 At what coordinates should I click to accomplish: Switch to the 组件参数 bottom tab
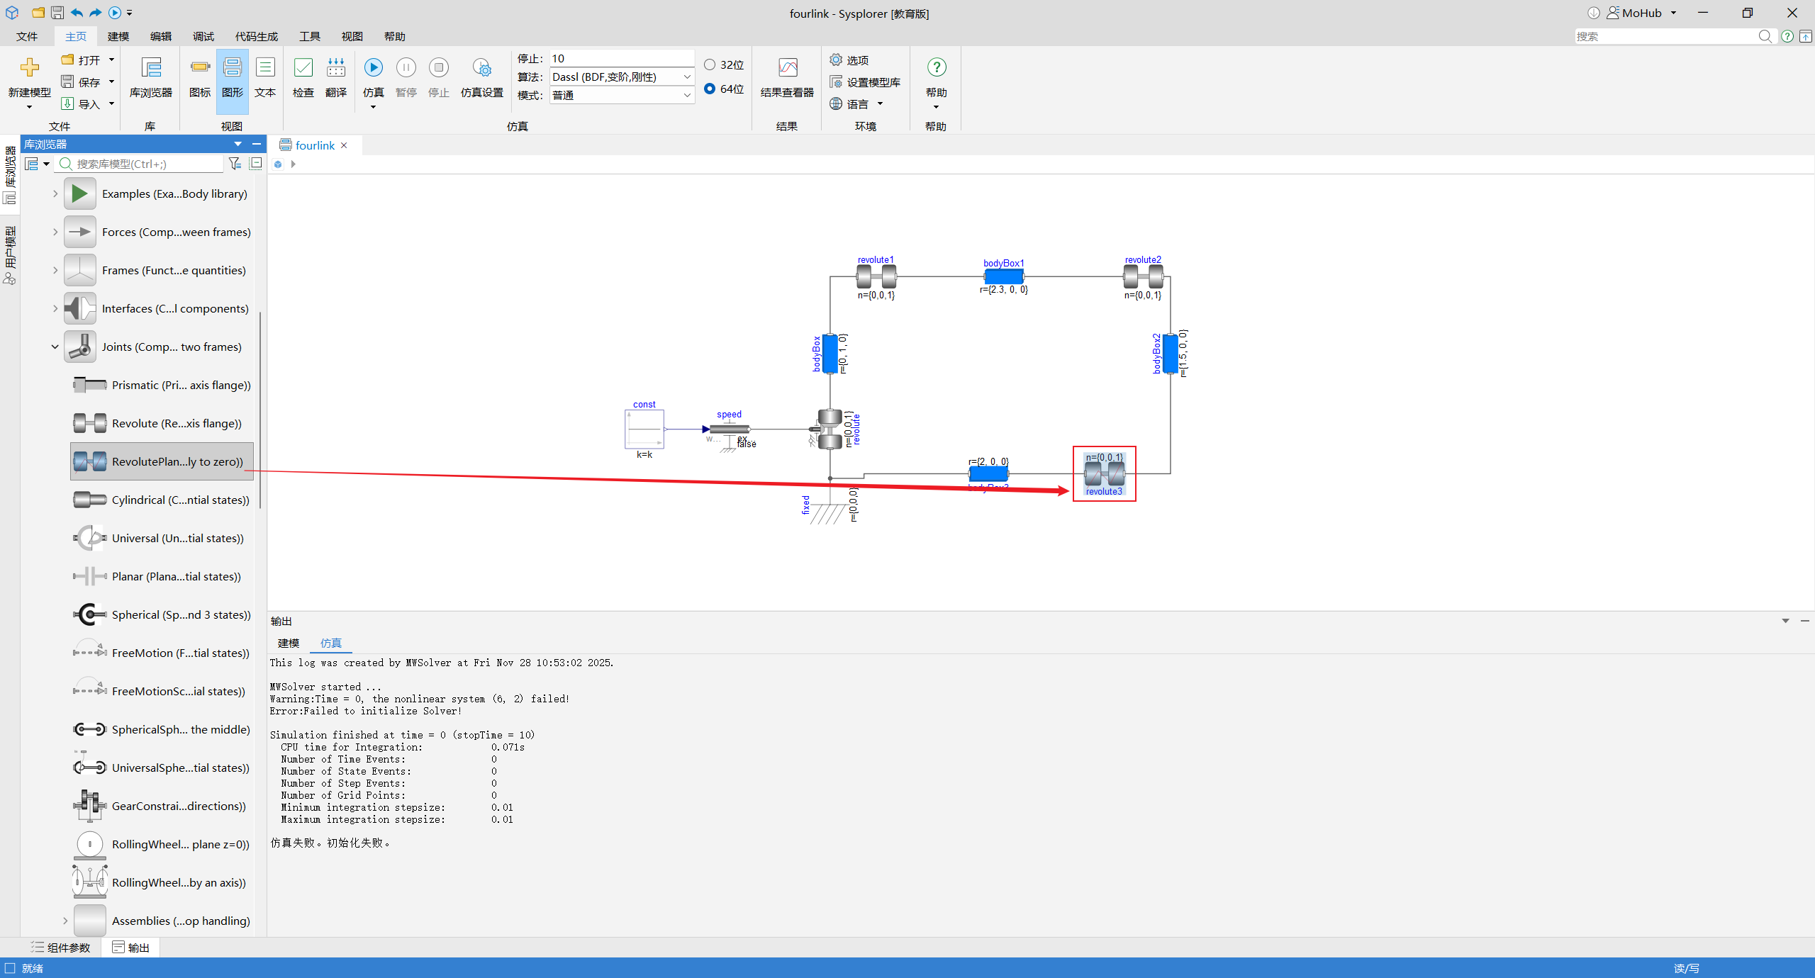click(61, 948)
